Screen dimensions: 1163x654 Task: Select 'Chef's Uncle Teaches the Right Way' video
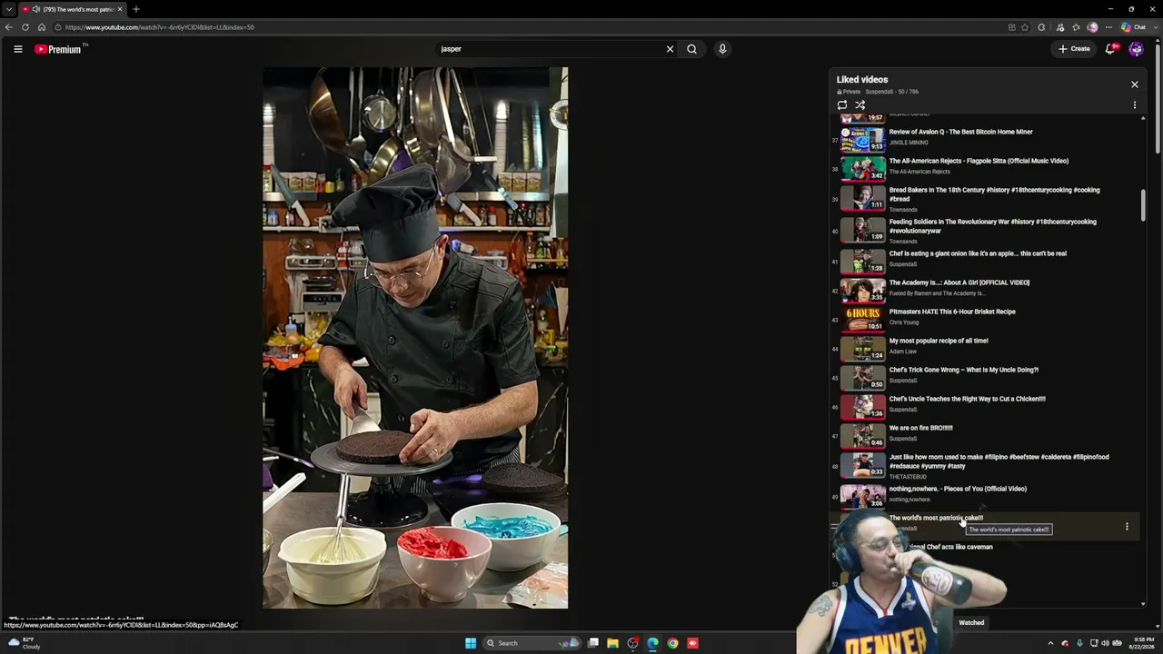point(967,399)
